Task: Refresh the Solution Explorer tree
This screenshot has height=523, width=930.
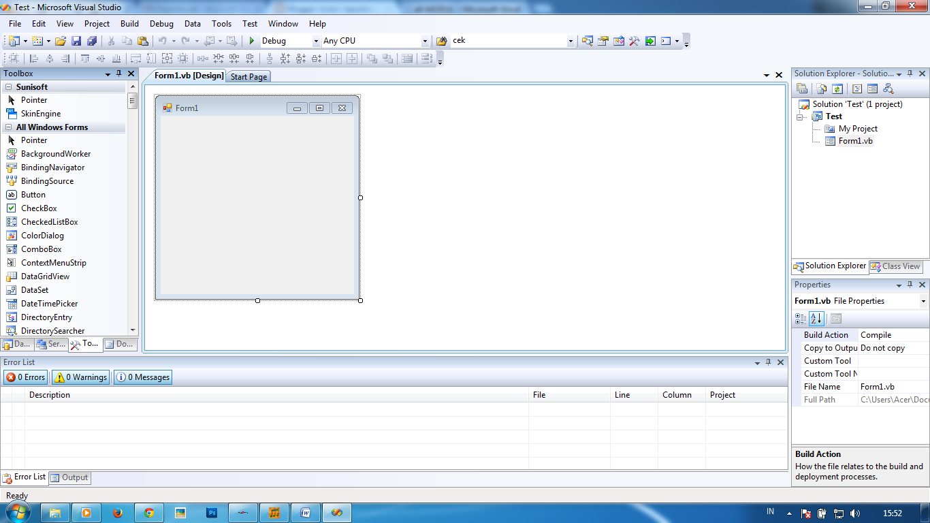Action: pos(837,89)
